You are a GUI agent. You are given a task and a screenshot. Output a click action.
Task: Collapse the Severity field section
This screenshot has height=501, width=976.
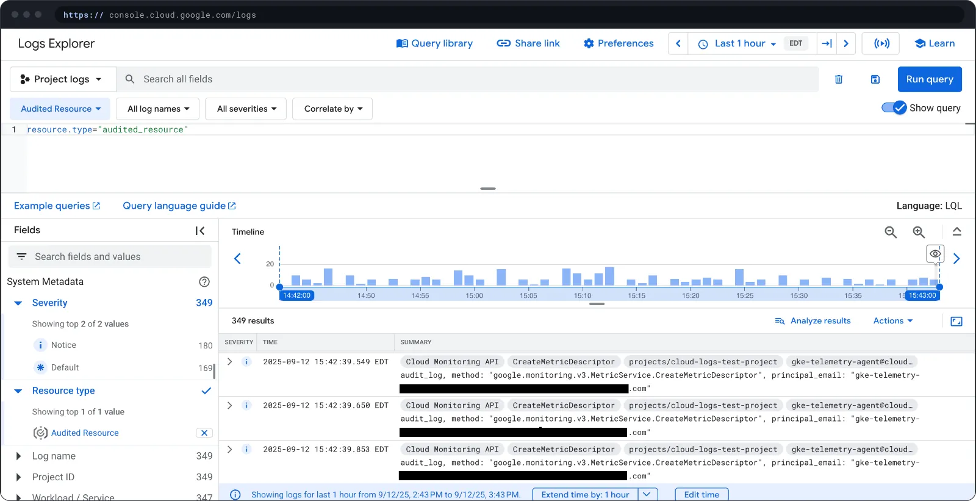tap(18, 303)
